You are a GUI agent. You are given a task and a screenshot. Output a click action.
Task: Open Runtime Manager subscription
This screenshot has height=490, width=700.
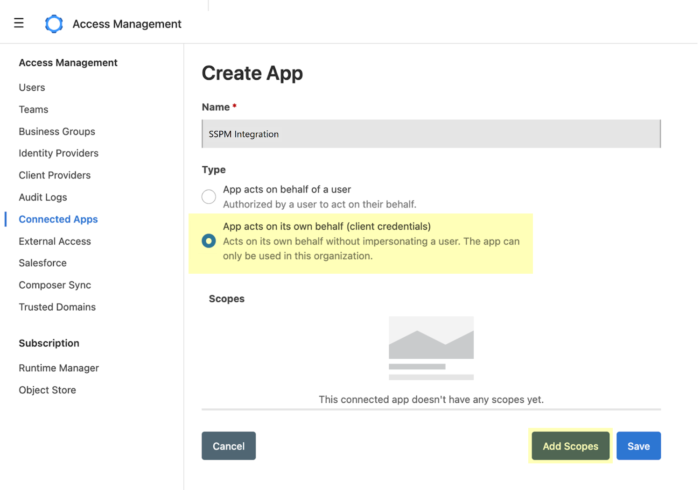pyautogui.click(x=59, y=368)
